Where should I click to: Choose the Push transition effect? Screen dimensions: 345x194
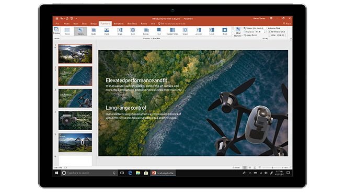107,31
